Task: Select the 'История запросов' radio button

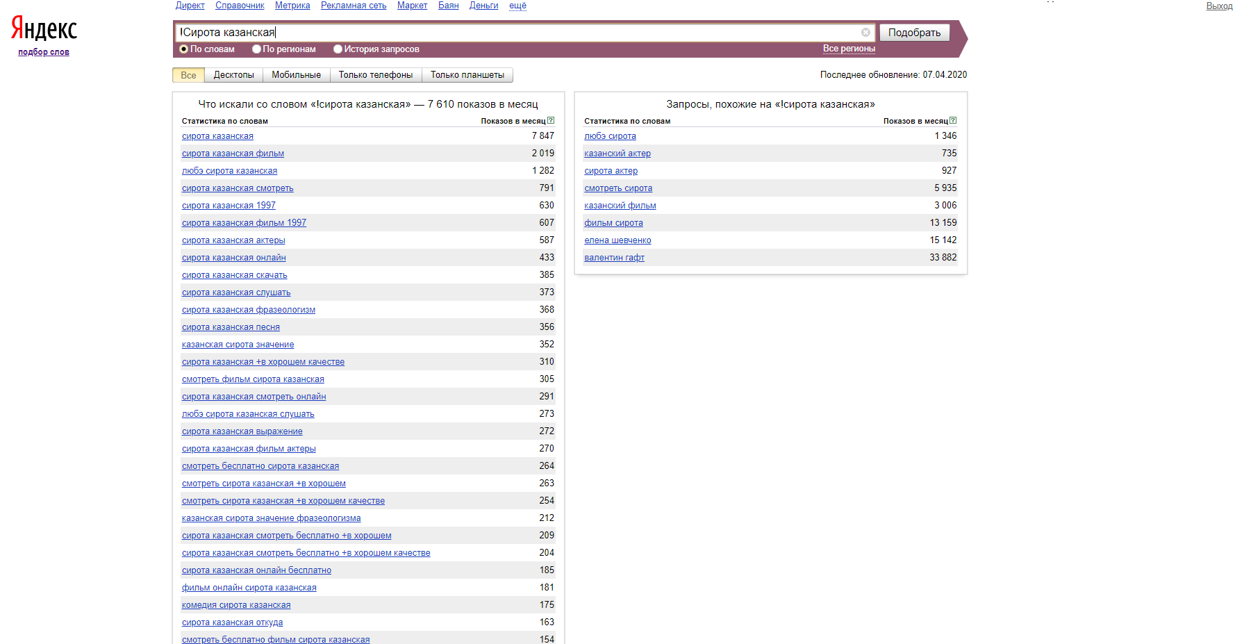Action: [338, 49]
